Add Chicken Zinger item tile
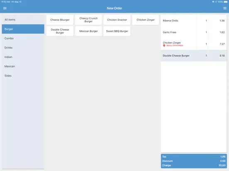The height and width of the screenshot is (171, 229). pyautogui.click(x=146, y=20)
